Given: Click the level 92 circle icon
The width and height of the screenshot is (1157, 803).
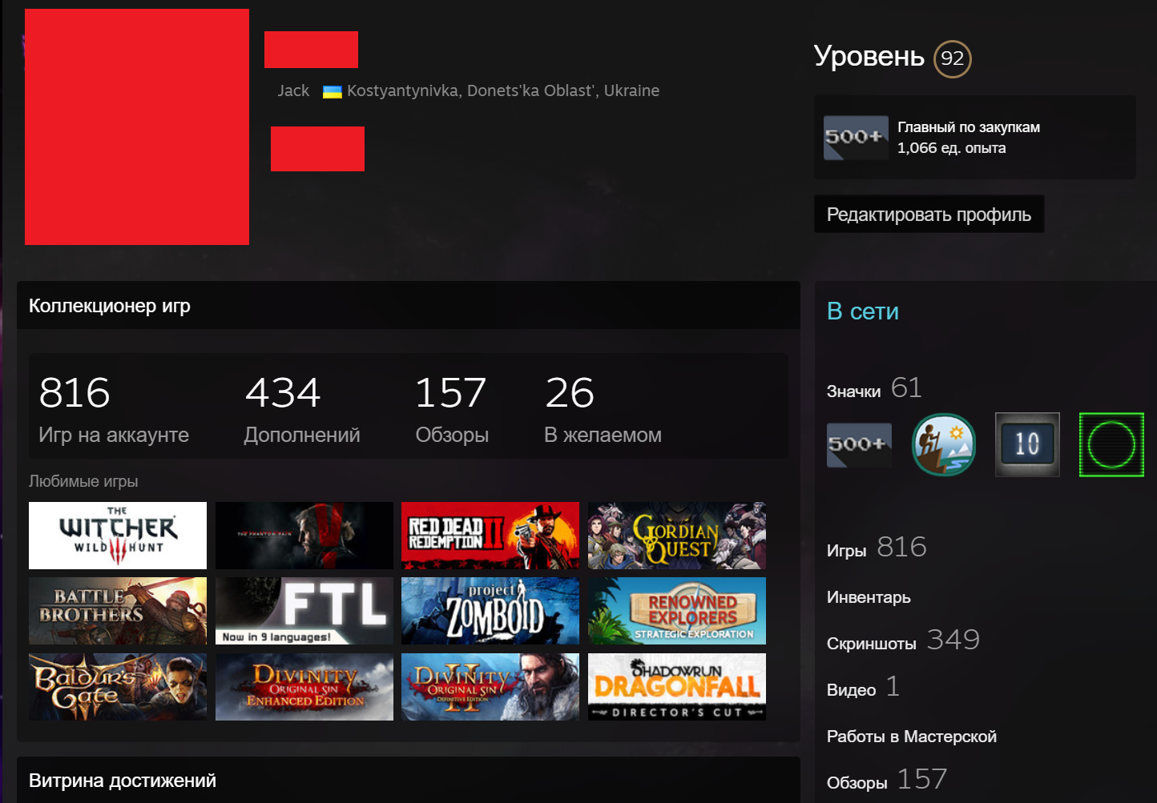Looking at the screenshot, I should pyautogui.click(x=953, y=58).
